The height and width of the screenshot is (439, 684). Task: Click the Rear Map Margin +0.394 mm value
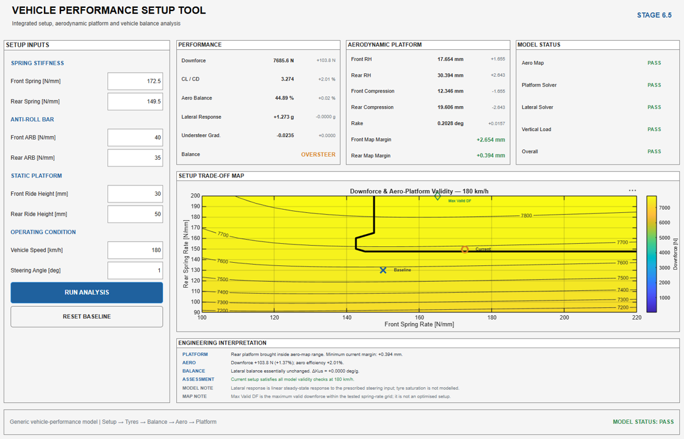[x=491, y=155]
